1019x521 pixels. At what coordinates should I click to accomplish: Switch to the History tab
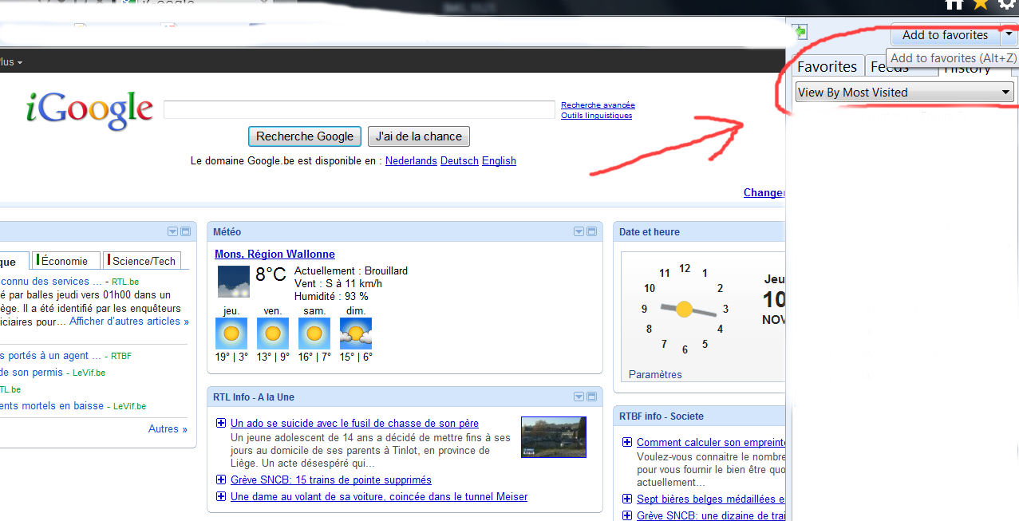(x=966, y=69)
